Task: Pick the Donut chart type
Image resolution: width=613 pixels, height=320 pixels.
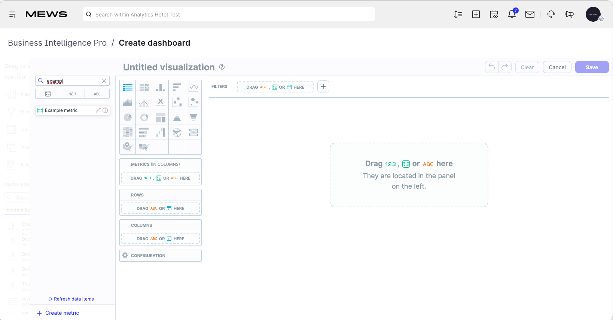Action: pyautogui.click(x=144, y=118)
